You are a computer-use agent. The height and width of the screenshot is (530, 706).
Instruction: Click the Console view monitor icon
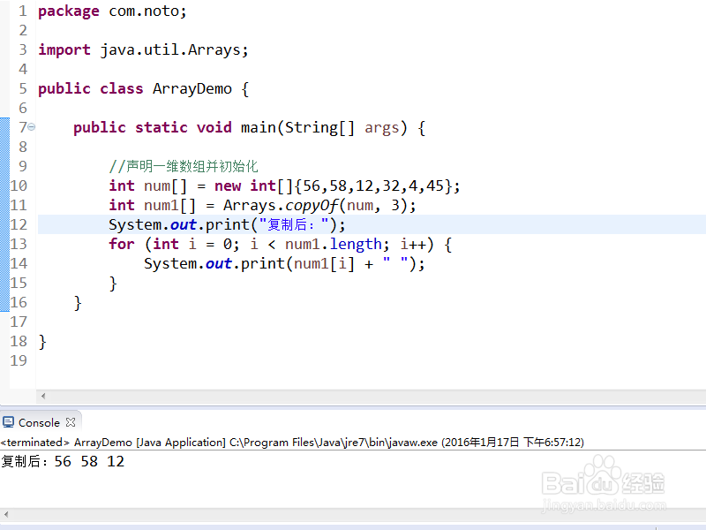[10, 422]
